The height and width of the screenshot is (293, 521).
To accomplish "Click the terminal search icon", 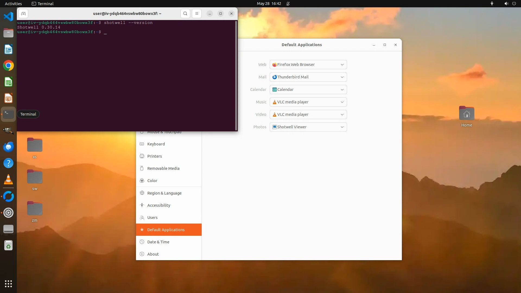I will tap(185, 14).
